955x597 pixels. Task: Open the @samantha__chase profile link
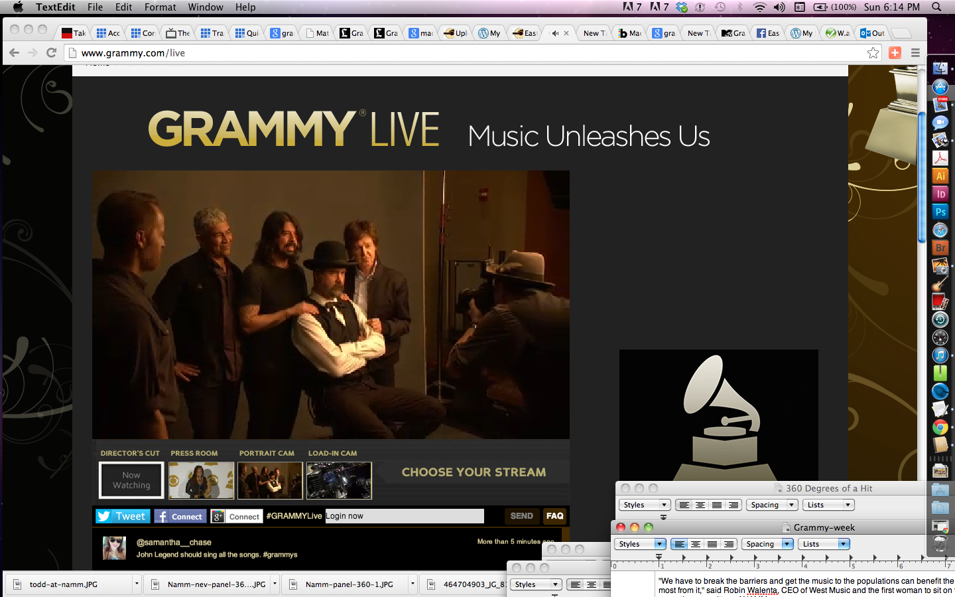(x=174, y=543)
